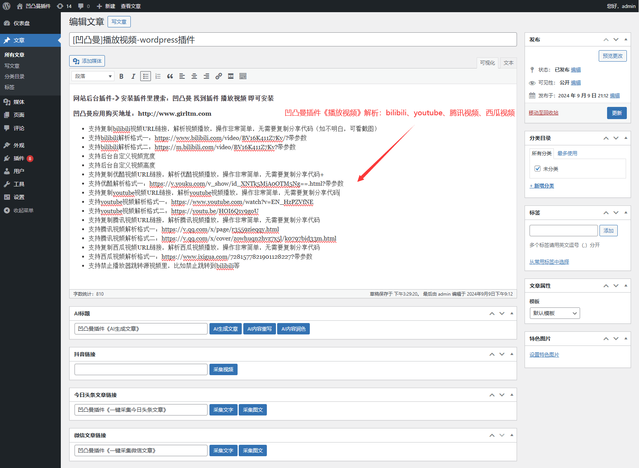
Task: Select the 最多使用 categories tab
Action: pyautogui.click(x=567, y=153)
